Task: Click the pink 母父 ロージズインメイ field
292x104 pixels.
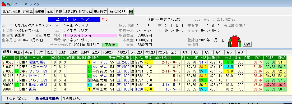Action: pos(90,35)
